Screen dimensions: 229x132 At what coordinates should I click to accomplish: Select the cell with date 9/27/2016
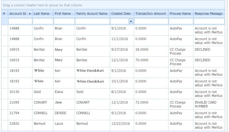click(x=122, y=52)
